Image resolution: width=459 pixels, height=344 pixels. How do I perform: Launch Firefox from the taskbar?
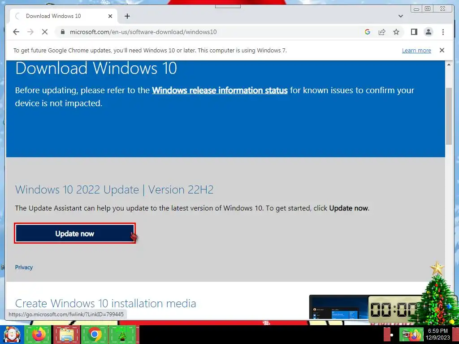point(38,335)
